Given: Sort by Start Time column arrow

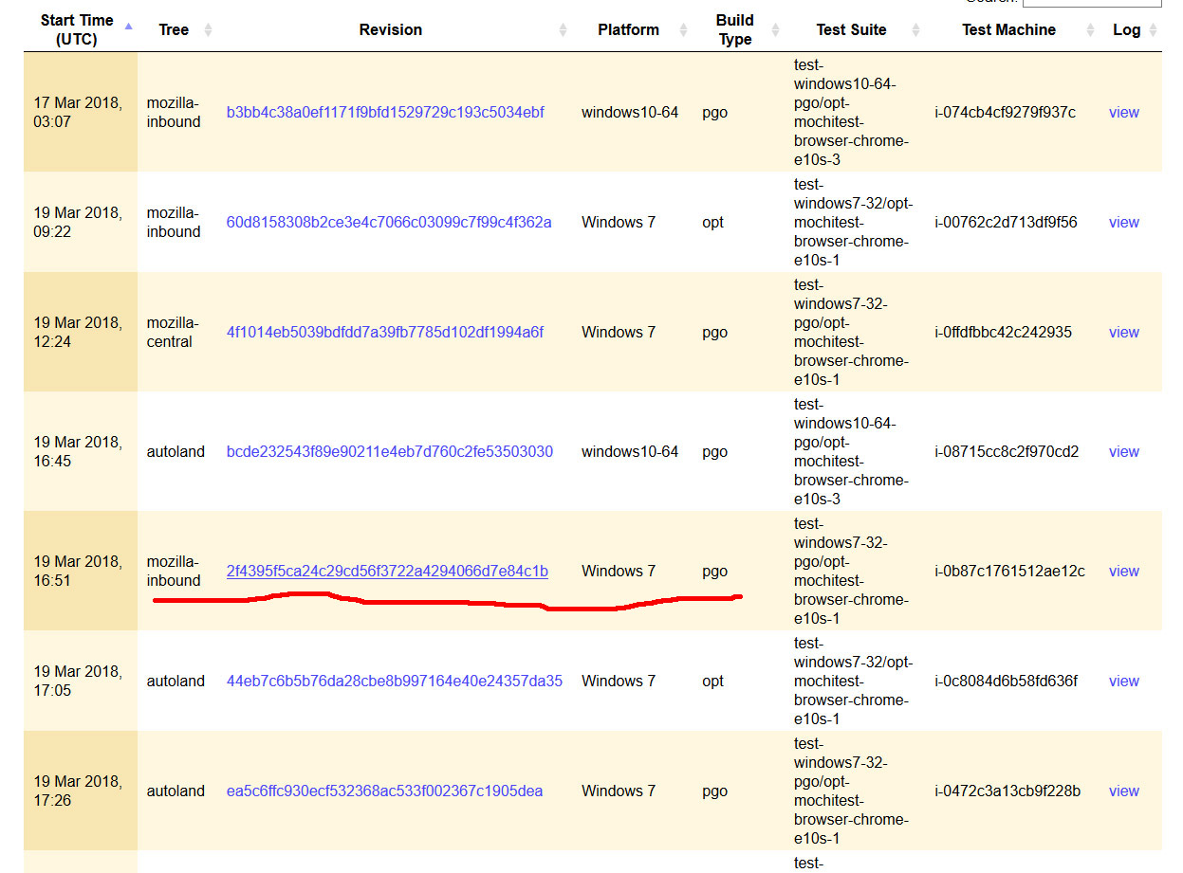Looking at the screenshot, I should pos(129,25).
